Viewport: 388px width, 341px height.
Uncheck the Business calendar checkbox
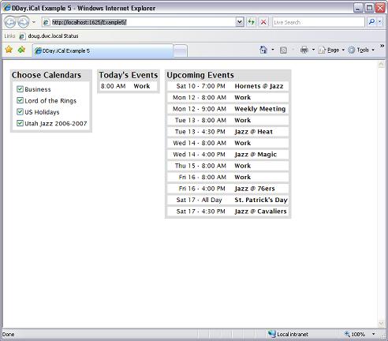20,89
